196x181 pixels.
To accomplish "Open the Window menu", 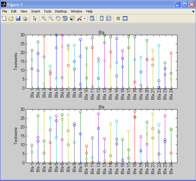I will tap(76, 11).
